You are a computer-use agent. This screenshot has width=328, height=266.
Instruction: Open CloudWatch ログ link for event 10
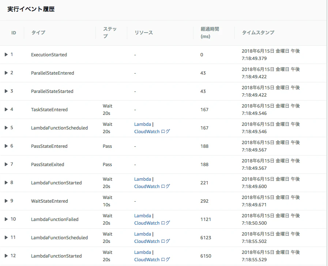point(152,223)
